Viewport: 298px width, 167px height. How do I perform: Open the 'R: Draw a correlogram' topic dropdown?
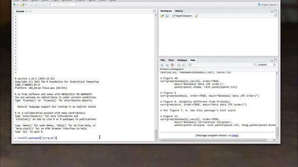(x=172, y=69)
